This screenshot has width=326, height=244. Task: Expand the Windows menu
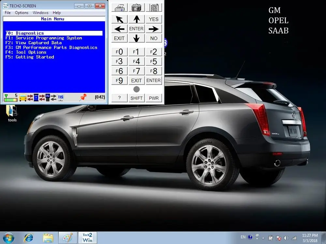click(x=40, y=13)
